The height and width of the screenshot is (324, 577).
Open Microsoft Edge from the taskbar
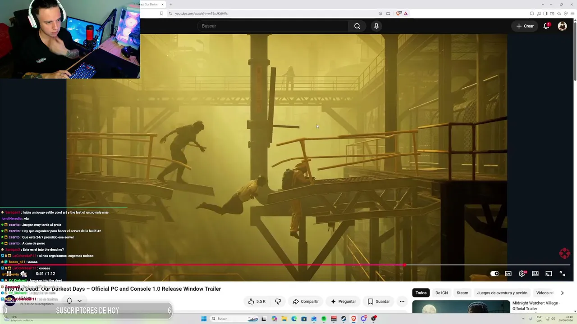pos(294,319)
